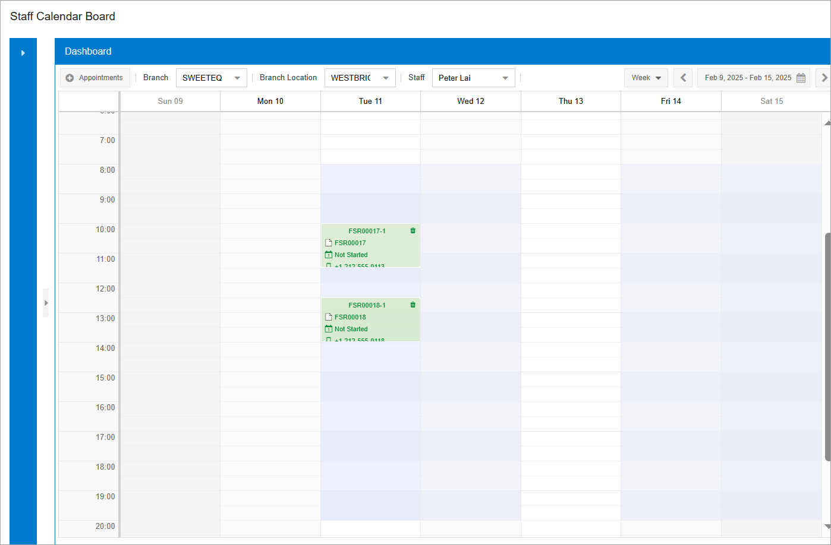The height and width of the screenshot is (545, 831).
Task: Click the Not Started status icon on FSR00018
Action: 329,329
